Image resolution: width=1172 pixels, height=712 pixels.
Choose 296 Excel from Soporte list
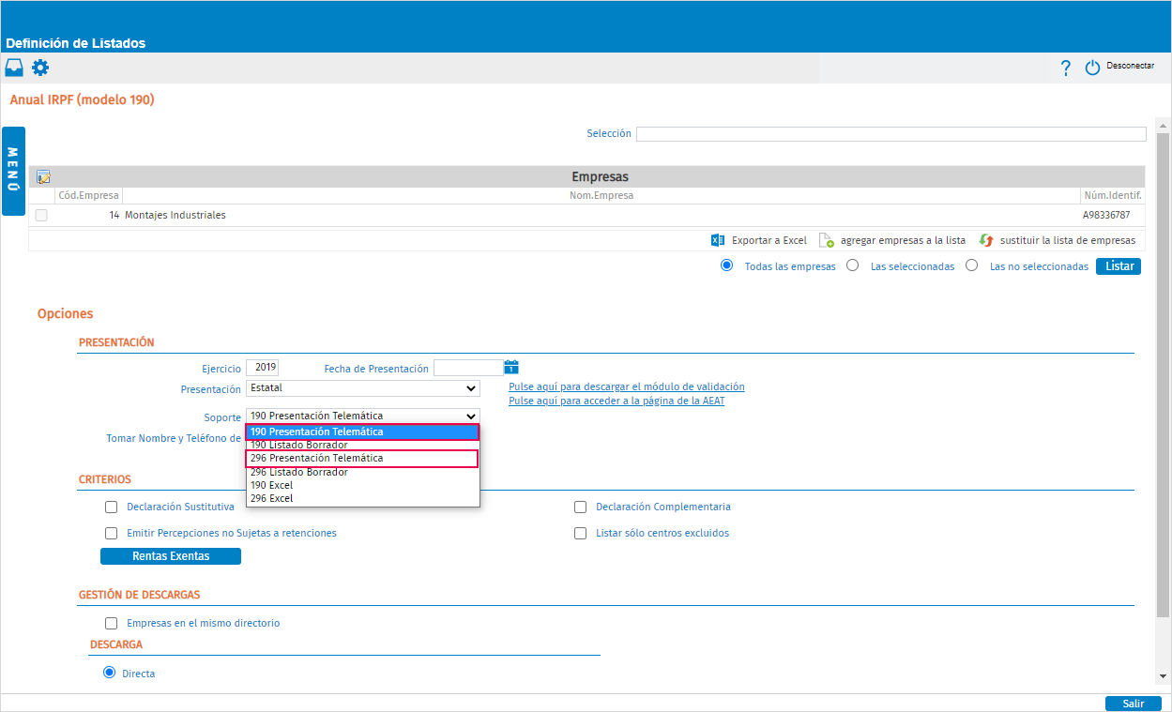(363, 498)
